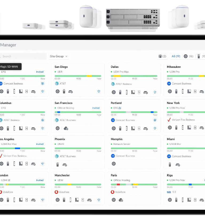This screenshot has height=220, width=205.
Task: Open Protect camera app on San Diego card
Action: pos(64,91)
